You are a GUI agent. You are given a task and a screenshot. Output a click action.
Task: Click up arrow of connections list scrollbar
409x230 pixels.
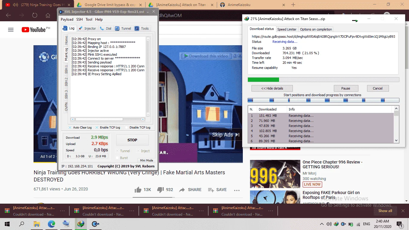[x=396, y=108]
